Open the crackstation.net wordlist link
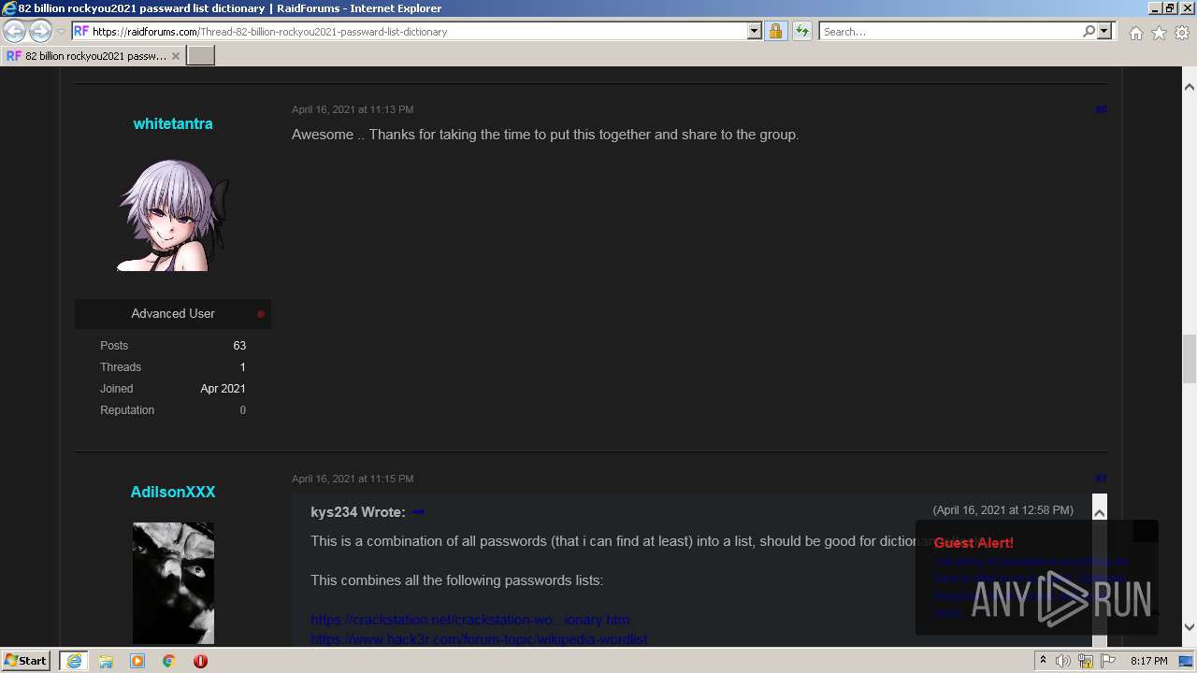The image size is (1197, 673). (470, 620)
